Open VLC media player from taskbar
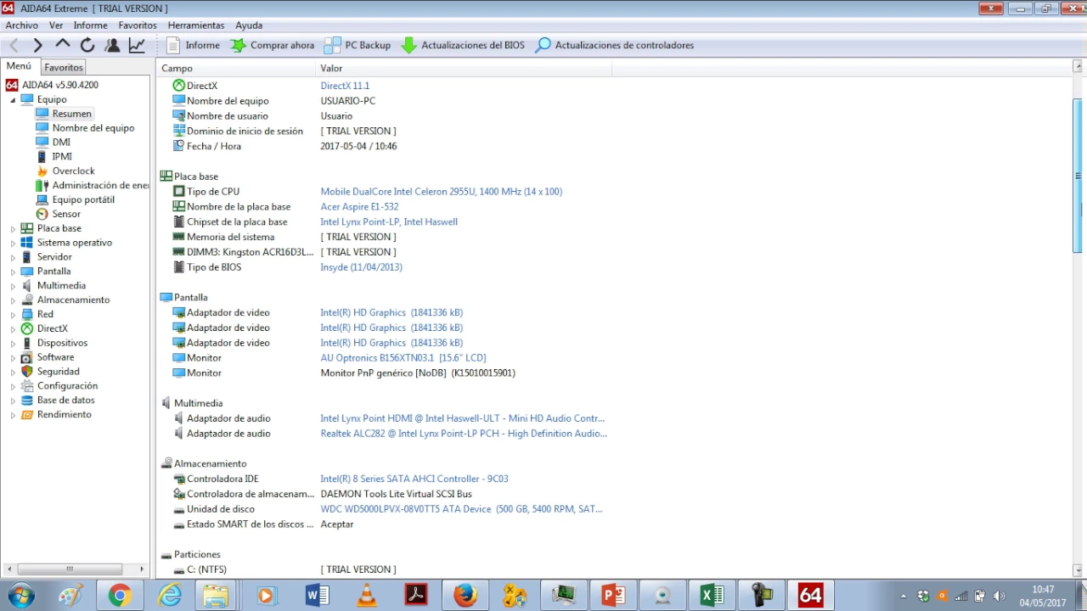Image resolution: width=1087 pixels, height=611 pixels. (x=366, y=596)
